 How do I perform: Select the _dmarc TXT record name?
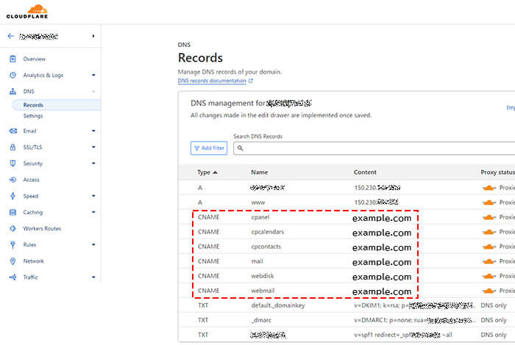click(x=261, y=320)
